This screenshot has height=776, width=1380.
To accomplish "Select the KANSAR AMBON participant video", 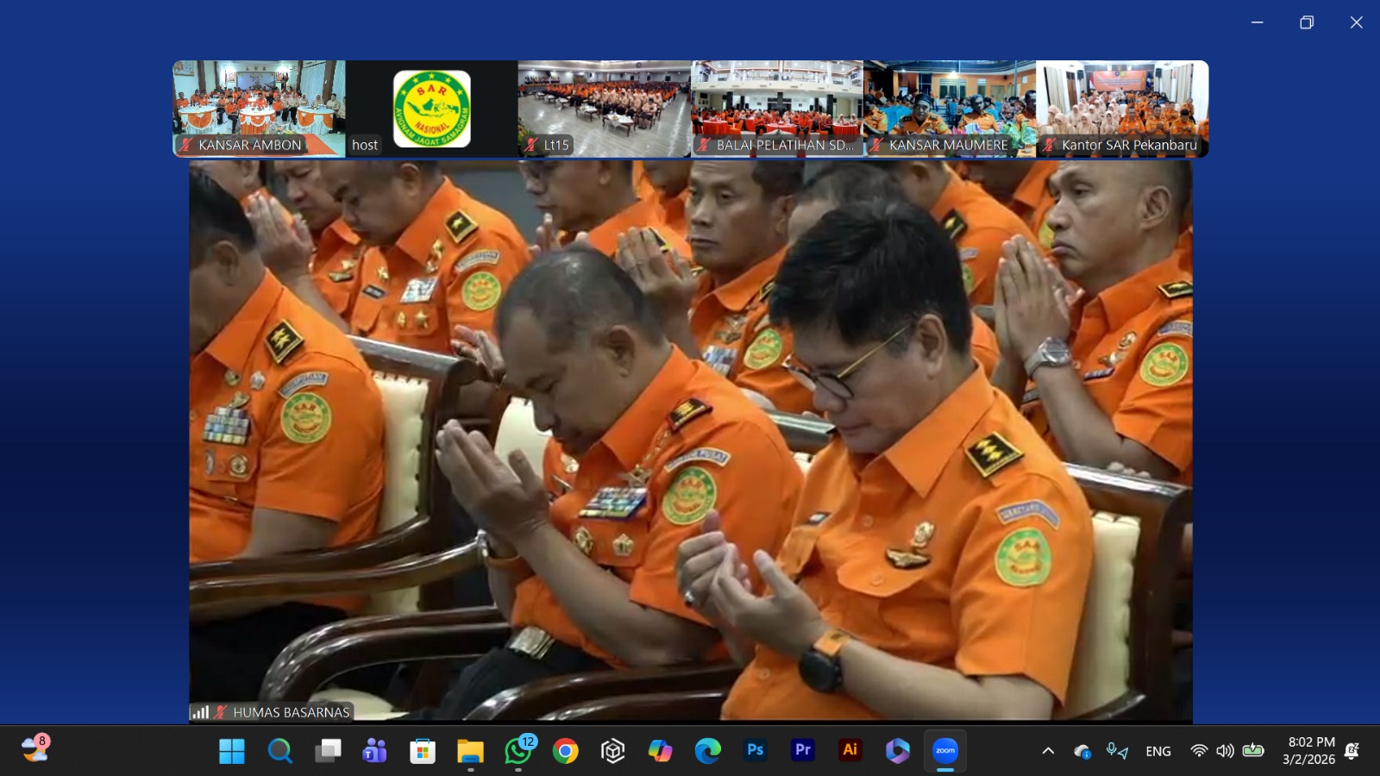I will (x=259, y=108).
